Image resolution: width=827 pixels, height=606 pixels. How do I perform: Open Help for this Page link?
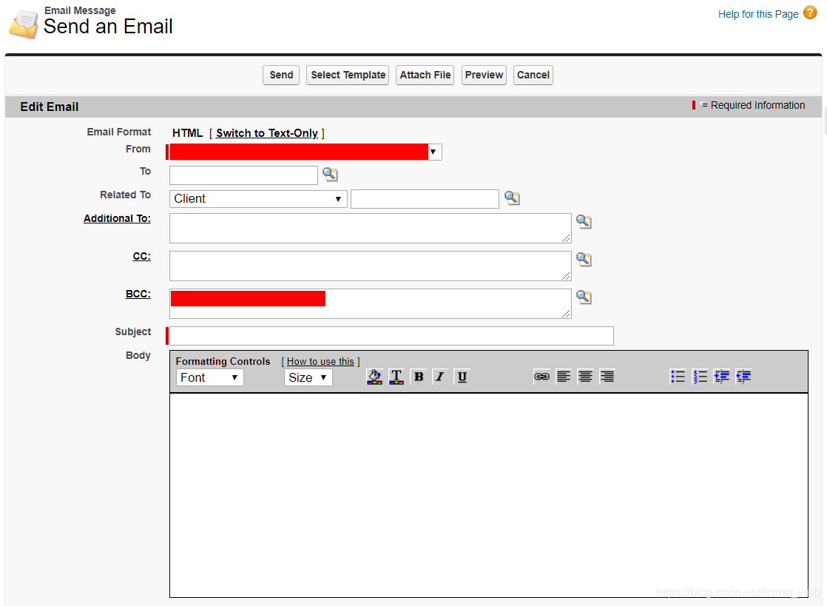coord(758,14)
